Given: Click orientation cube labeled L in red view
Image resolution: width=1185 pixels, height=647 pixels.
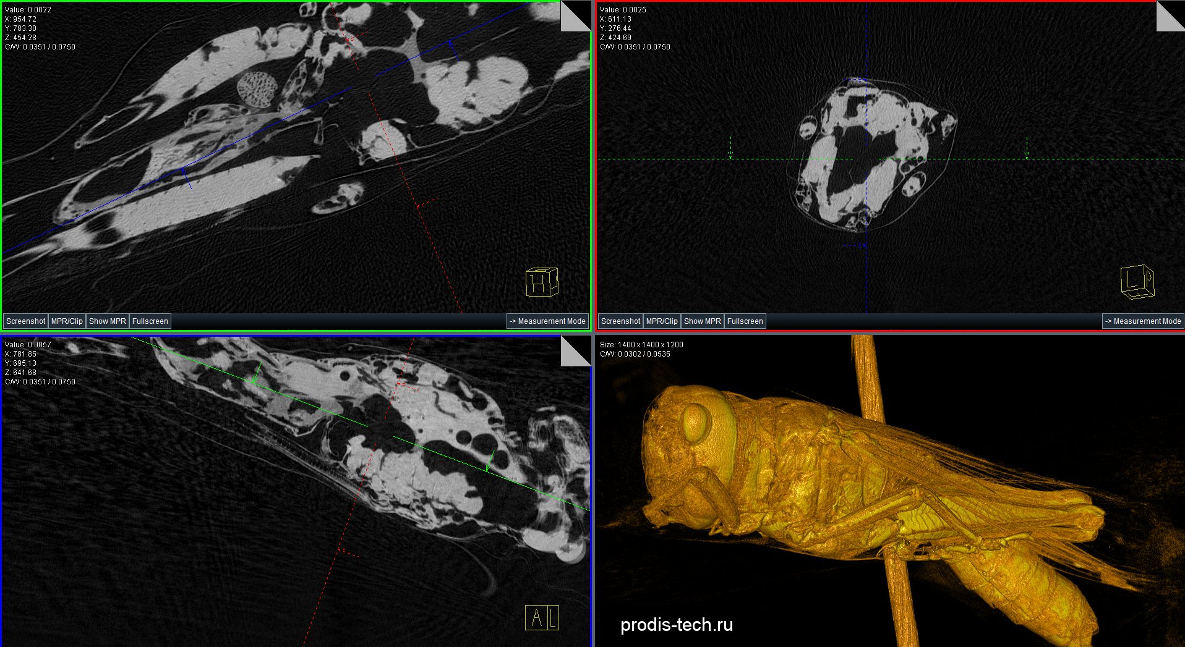Looking at the screenshot, I should (x=1137, y=282).
